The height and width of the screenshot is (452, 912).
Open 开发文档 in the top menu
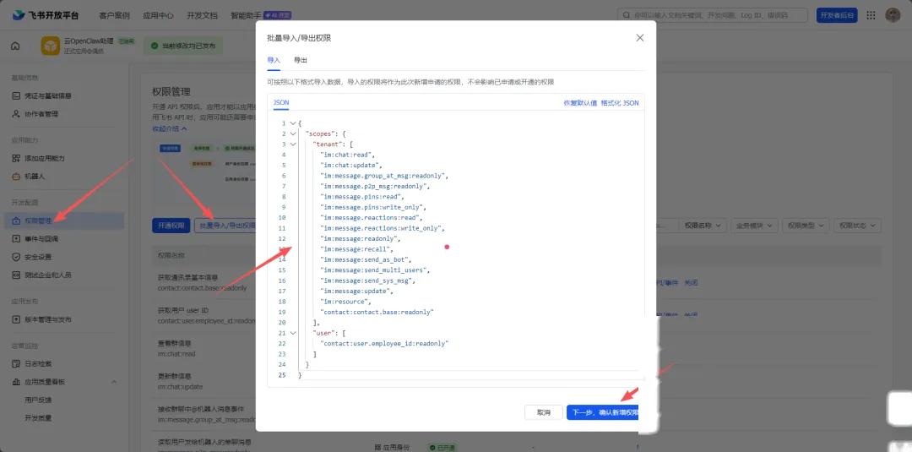[x=203, y=15]
